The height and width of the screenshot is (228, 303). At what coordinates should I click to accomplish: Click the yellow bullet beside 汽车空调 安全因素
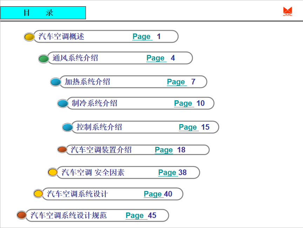52,172
